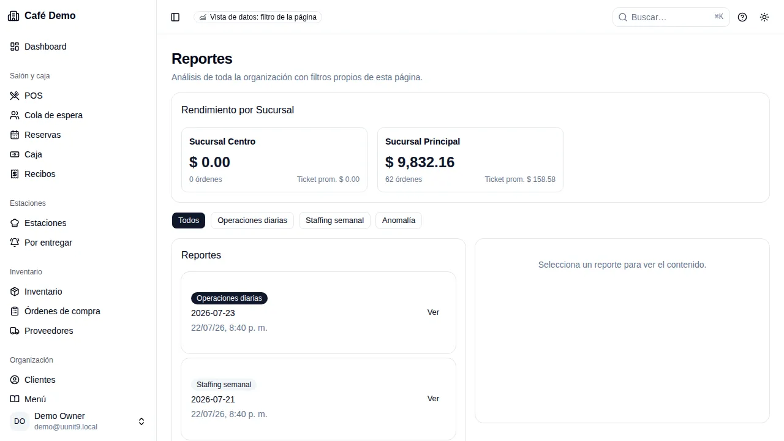Screen dimensions: 784x441
Task: Click the $ 9,832.16 revenue value
Action: [x=420, y=162]
